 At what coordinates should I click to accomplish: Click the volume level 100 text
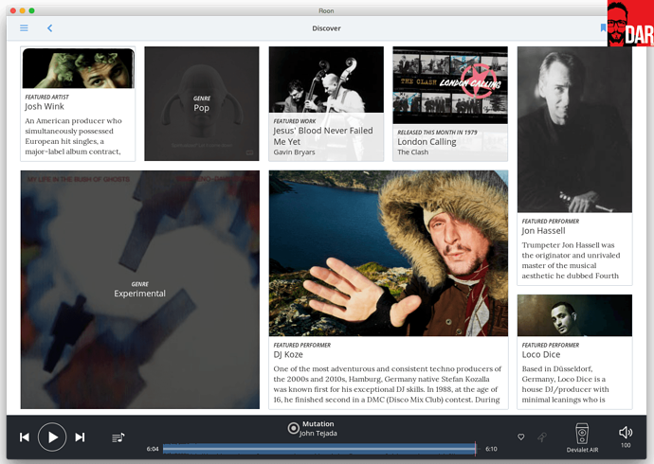626,445
